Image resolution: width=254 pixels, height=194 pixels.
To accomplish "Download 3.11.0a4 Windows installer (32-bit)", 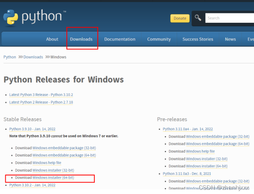I will tap(207, 159).
